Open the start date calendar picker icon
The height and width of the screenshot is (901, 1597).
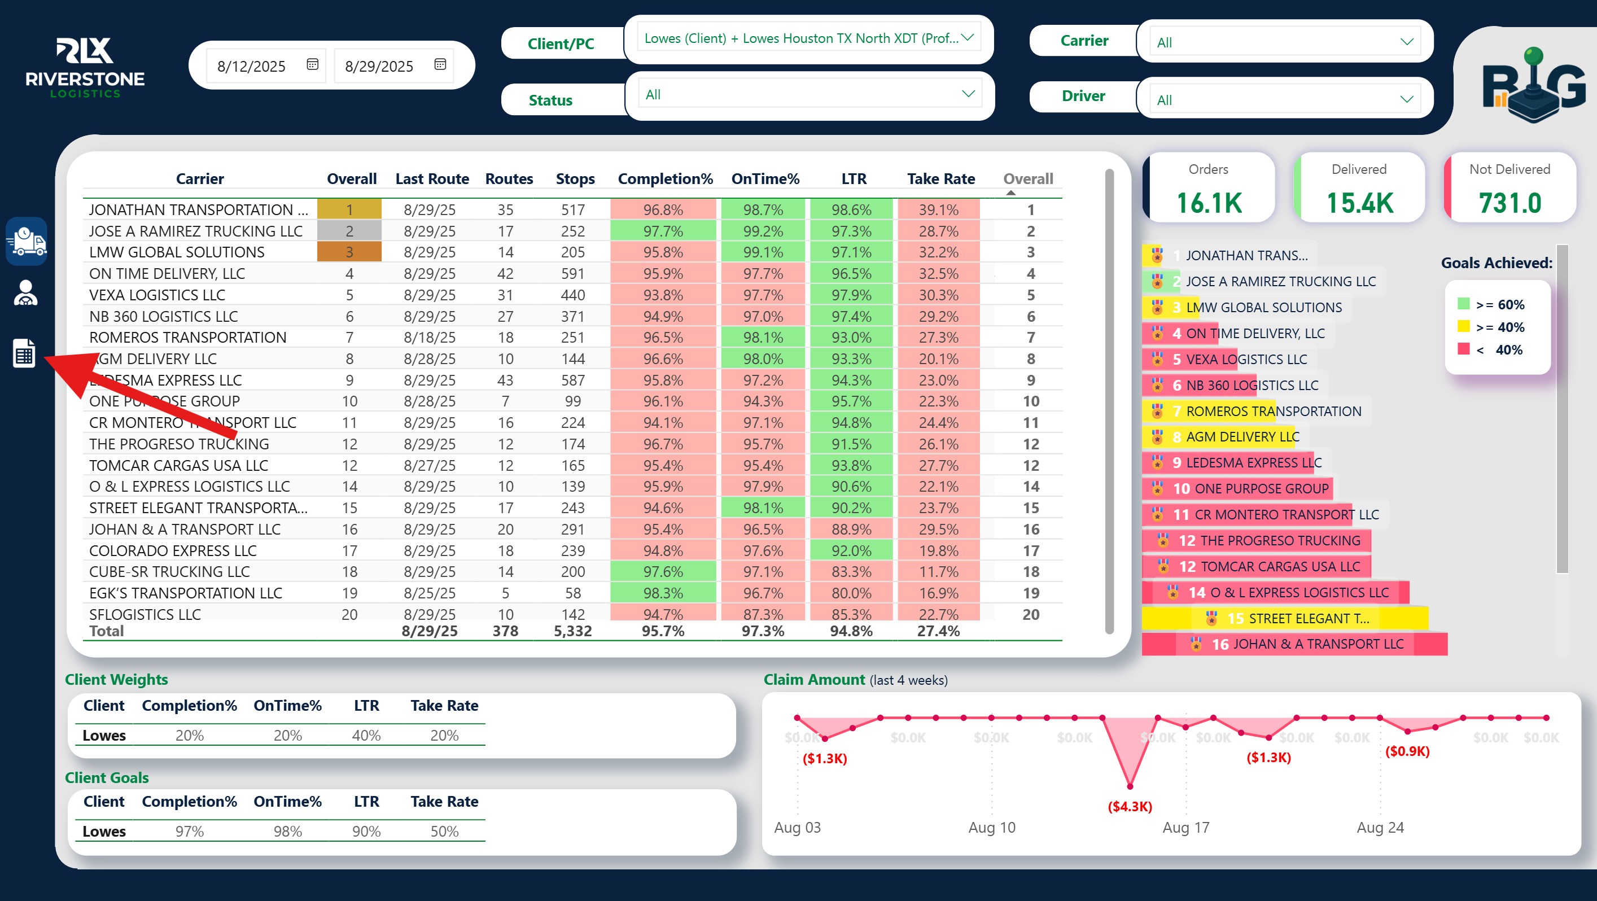313,64
